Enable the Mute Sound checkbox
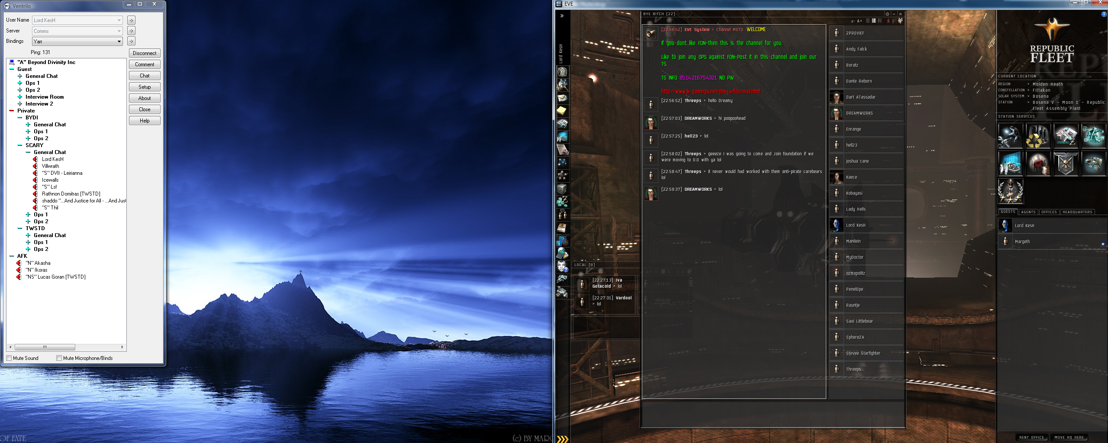Viewport: 1108px width, 443px height. pyautogui.click(x=9, y=358)
